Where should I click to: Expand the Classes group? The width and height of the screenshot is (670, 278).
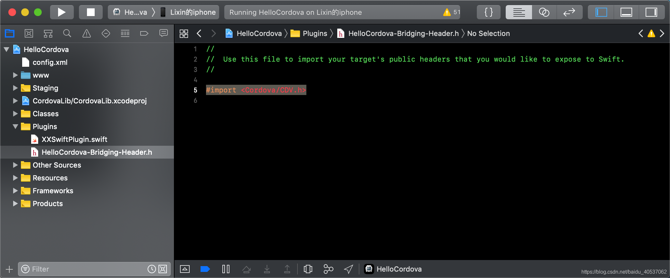[15, 114]
